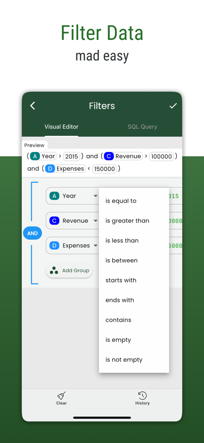
Task: Click the 100000 value in preview
Action: click(x=162, y=157)
